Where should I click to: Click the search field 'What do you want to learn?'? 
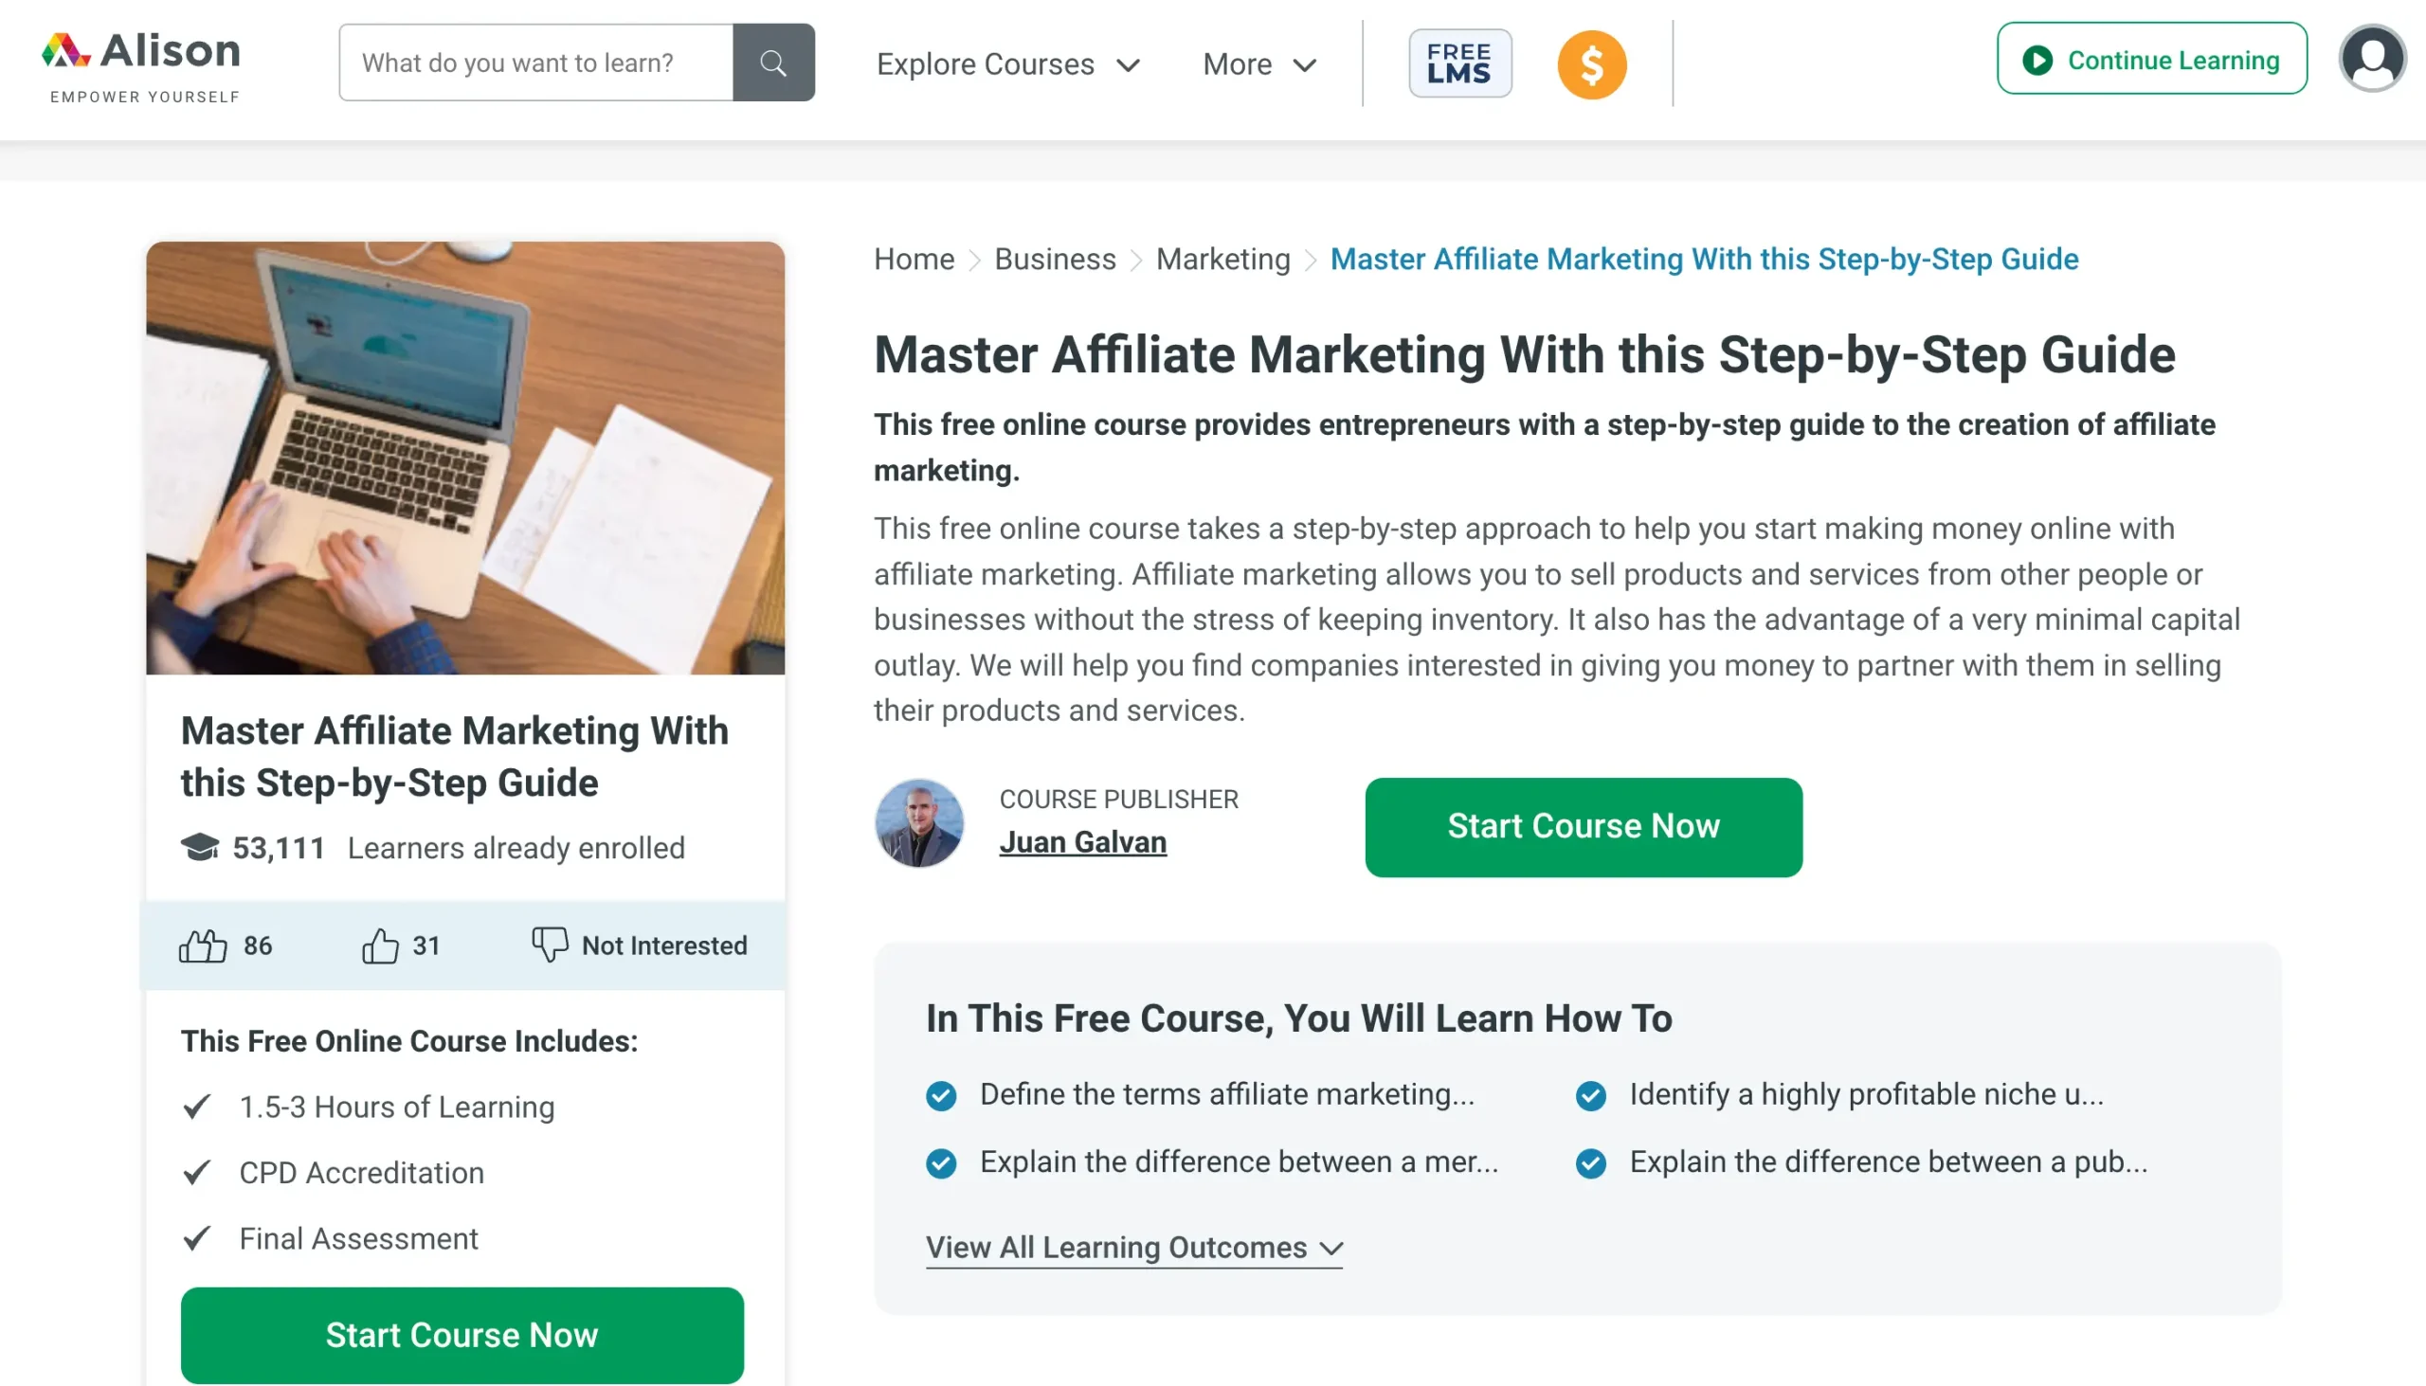click(536, 63)
